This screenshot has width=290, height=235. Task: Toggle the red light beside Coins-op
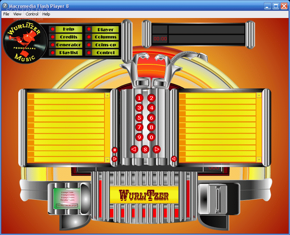(89, 45)
